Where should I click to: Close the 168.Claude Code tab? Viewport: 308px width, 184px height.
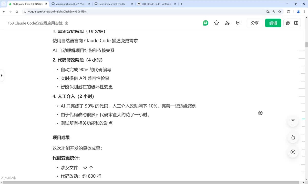[46, 4]
